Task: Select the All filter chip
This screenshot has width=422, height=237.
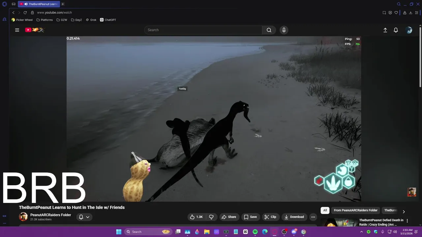Action: point(325,210)
